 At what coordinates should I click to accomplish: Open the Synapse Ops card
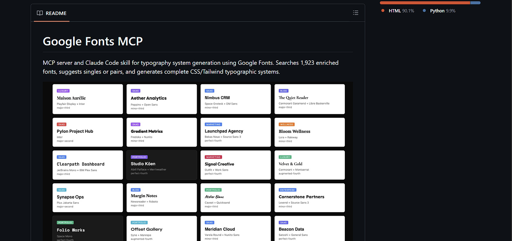pos(88,197)
